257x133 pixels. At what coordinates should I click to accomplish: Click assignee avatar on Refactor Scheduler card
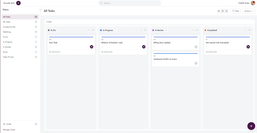coord(144,47)
